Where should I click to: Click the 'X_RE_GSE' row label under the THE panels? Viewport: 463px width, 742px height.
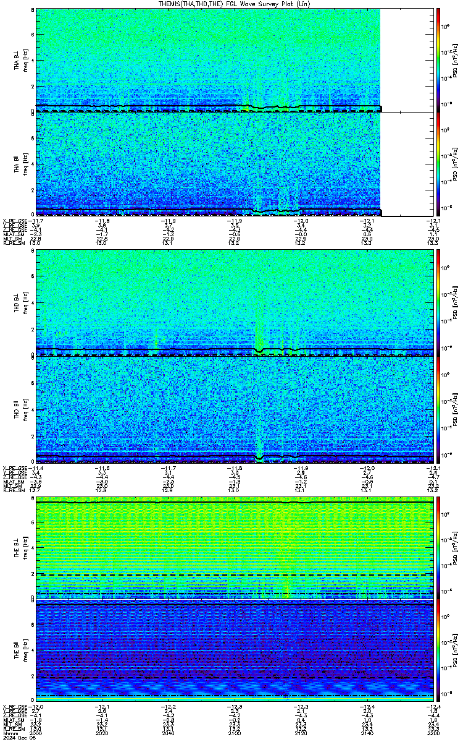[14, 706]
